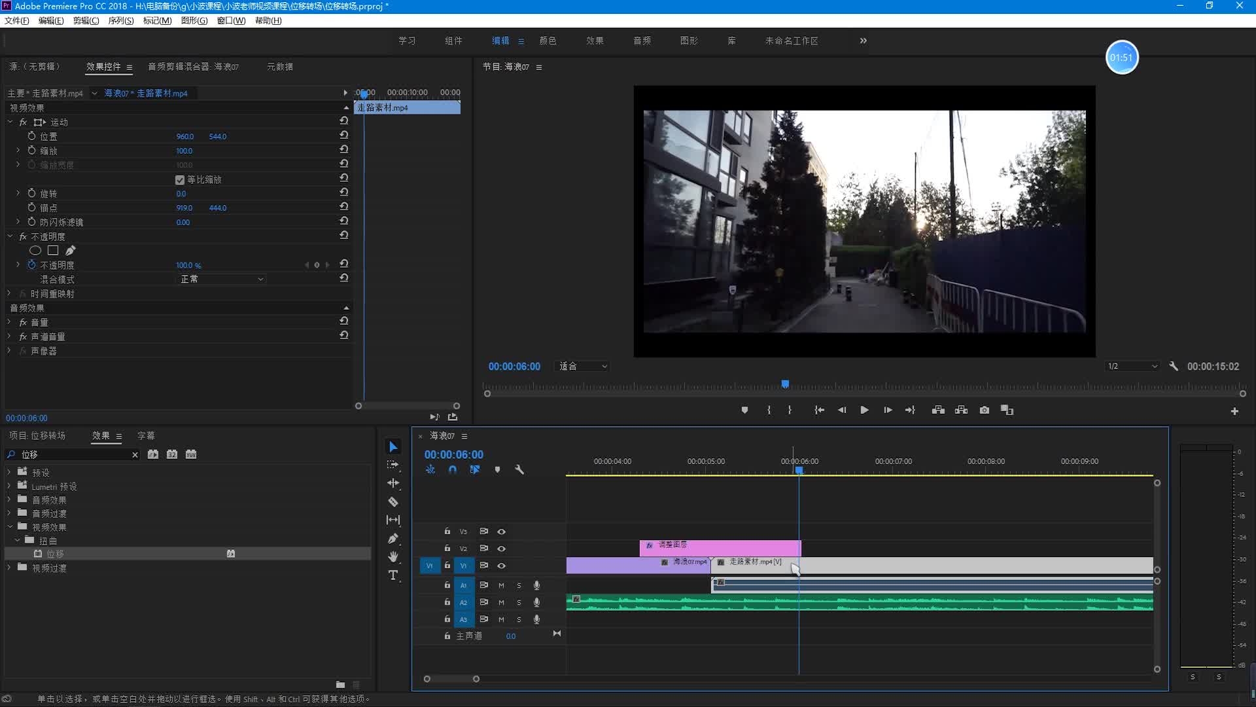Click the Export Frame camera icon
The width and height of the screenshot is (1256, 707).
[x=984, y=410]
